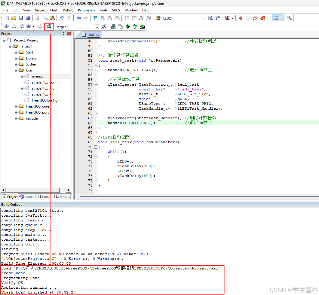Switch to the Templates panel tab
The height and width of the screenshot is (295, 319).
62,196
